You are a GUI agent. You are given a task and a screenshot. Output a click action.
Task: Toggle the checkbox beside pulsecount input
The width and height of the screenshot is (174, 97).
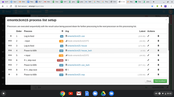36,16
